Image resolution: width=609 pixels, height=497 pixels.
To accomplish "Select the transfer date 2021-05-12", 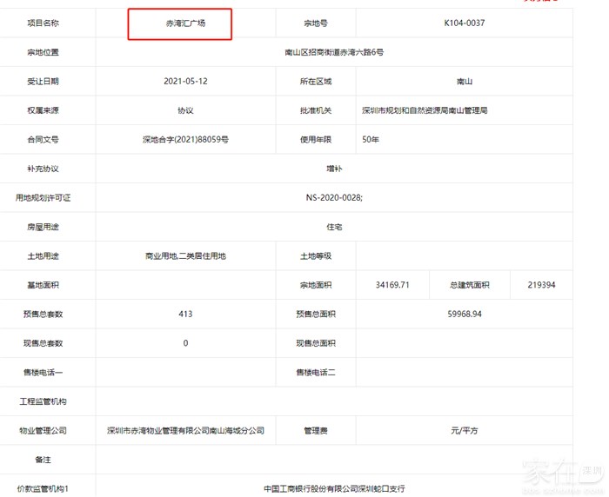I will (185, 82).
